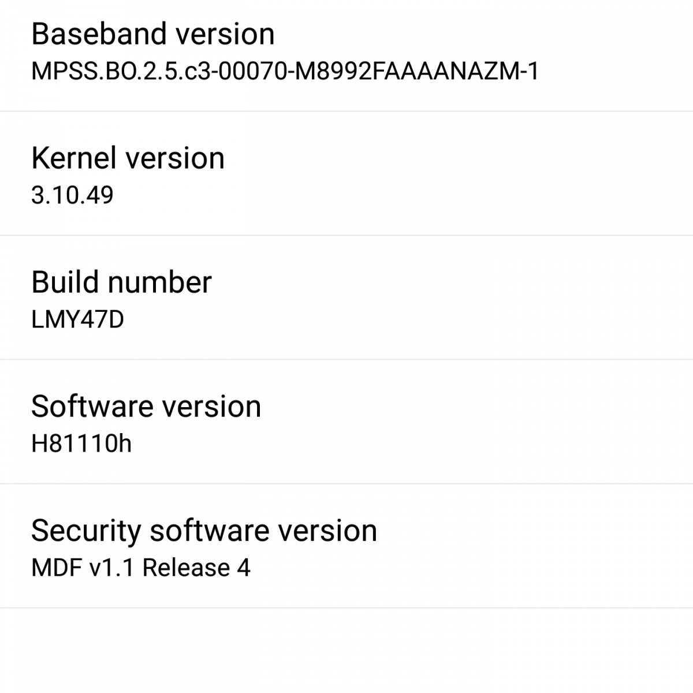Image resolution: width=693 pixels, height=693 pixels.
Task: Tap the Build number title
Action: pos(121,282)
